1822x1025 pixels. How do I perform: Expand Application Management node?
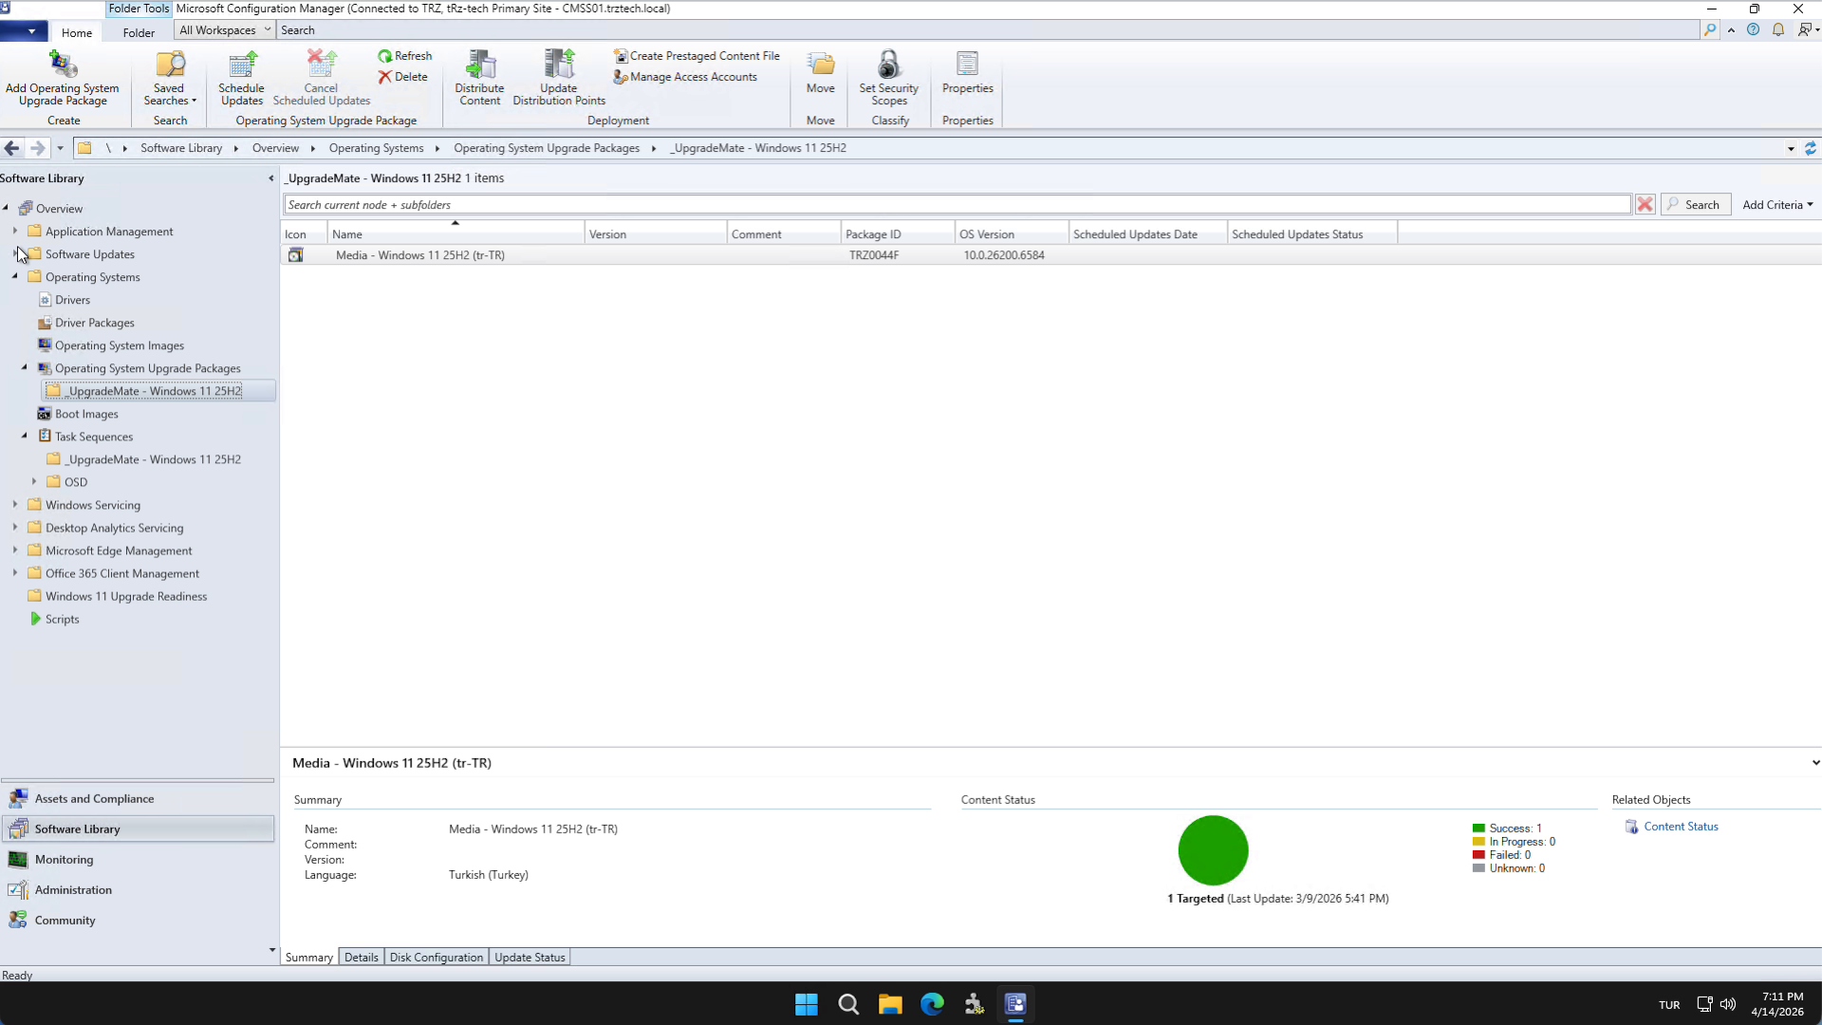pyautogui.click(x=15, y=231)
